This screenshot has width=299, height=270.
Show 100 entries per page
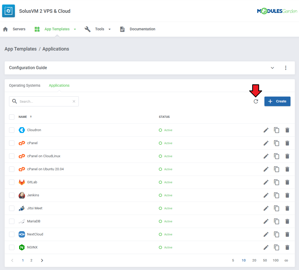[x=276, y=260]
